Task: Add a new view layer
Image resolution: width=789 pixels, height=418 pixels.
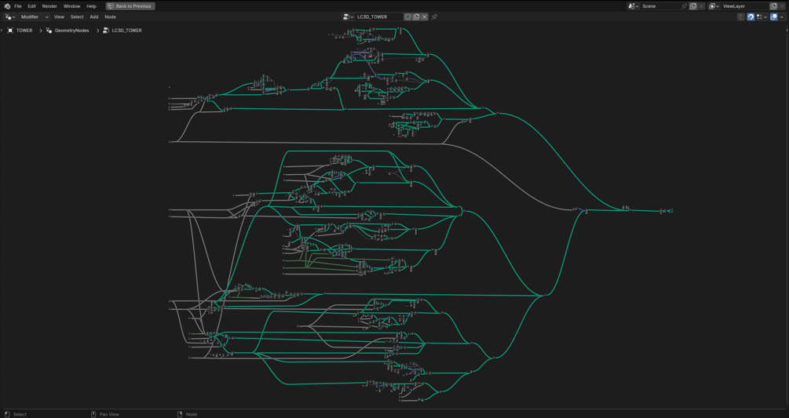Action: tap(774, 6)
